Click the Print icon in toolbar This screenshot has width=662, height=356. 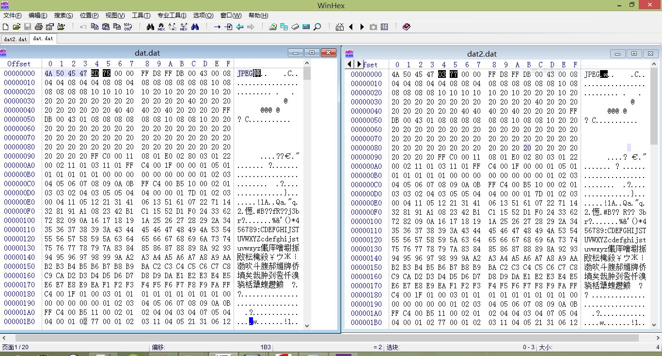coord(39,27)
